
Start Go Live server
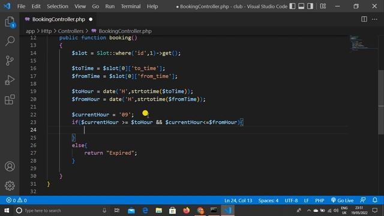342,200
